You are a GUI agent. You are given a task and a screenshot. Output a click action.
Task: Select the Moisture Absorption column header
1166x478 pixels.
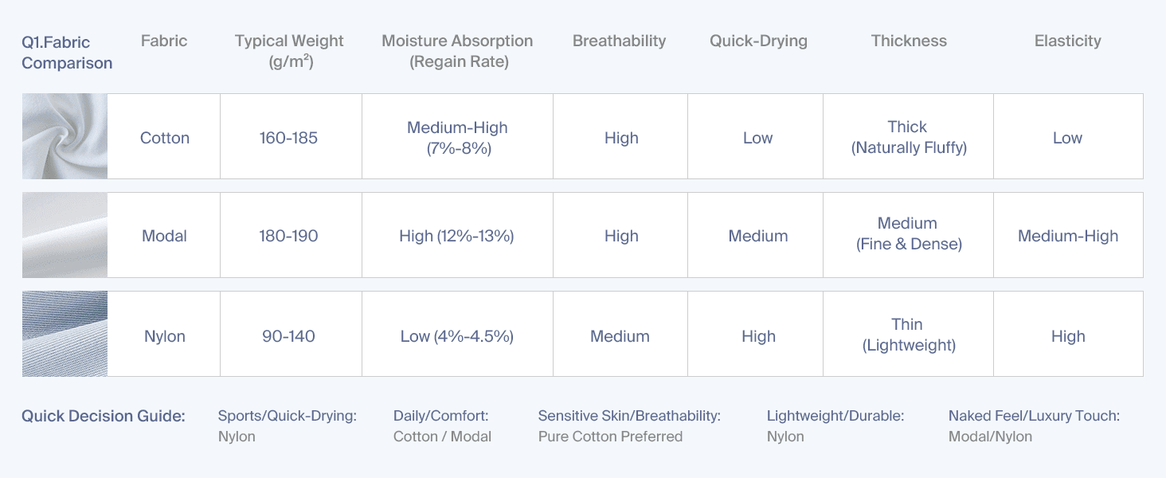pyautogui.click(x=457, y=51)
